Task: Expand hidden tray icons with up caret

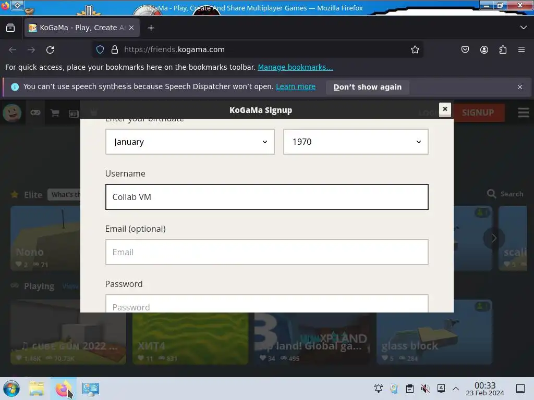Action: 456,389
